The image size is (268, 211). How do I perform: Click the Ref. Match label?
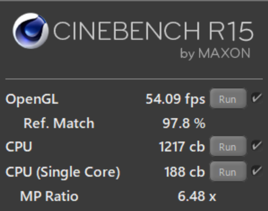pyautogui.click(x=59, y=123)
